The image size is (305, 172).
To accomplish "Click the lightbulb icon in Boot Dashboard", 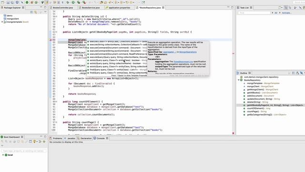I will point(34,141).
